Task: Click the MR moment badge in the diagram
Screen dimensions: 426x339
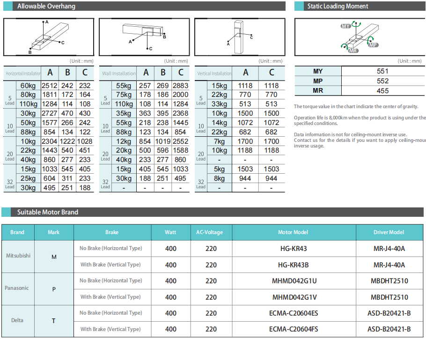Action: pyautogui.click(x=353, y=51)
